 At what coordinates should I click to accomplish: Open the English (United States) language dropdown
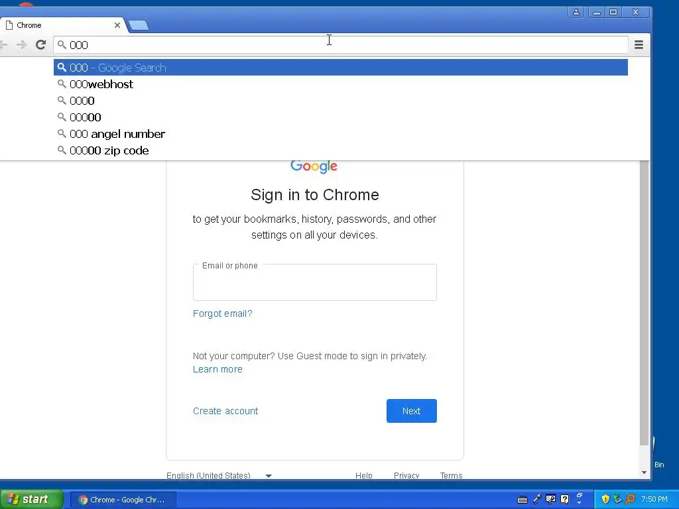click(219, 475)
